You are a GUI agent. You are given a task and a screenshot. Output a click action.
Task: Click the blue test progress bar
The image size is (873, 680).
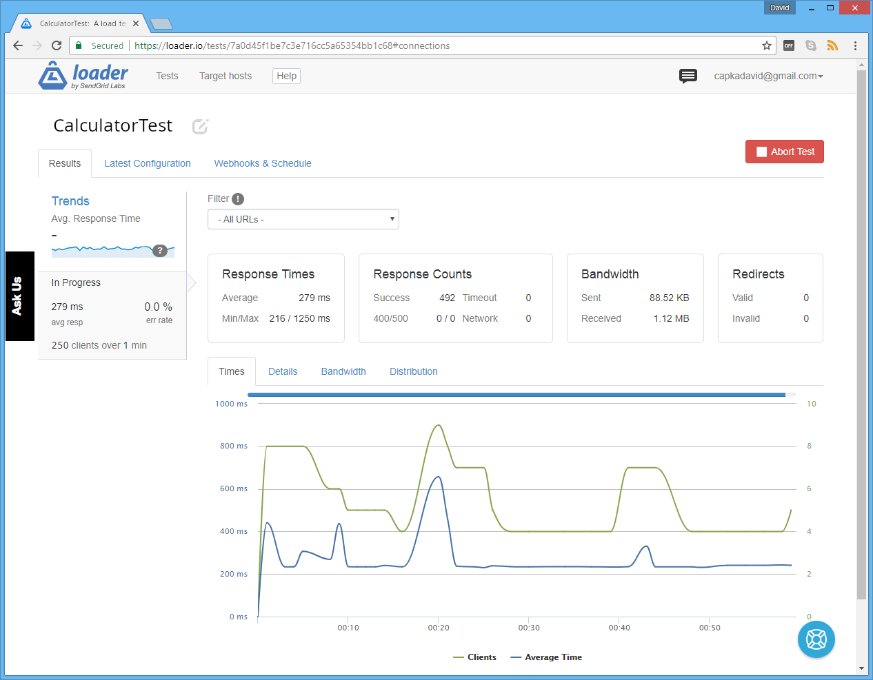516,395
